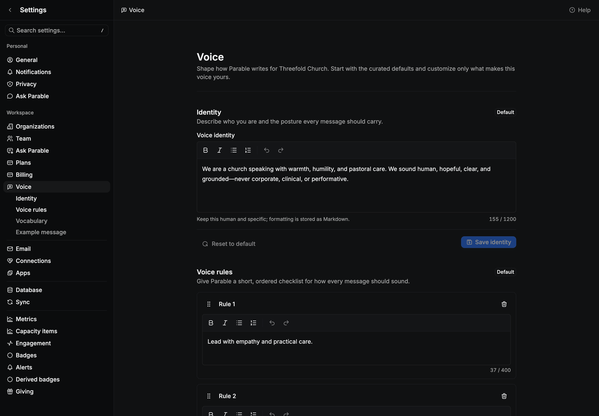Toggle bold in Rule 1 editor
Viewport: 599px width, 416px height.
click(x=211, y=323)
